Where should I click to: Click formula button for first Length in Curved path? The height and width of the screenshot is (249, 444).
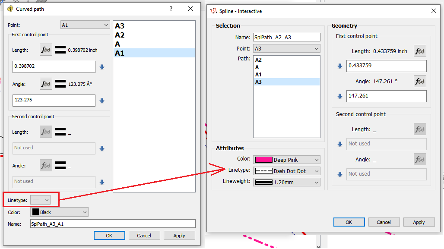coord(46,50)
